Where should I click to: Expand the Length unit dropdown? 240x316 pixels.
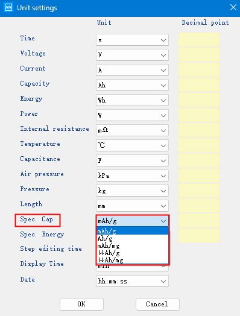pyautogui.click(x=132, y=206)
